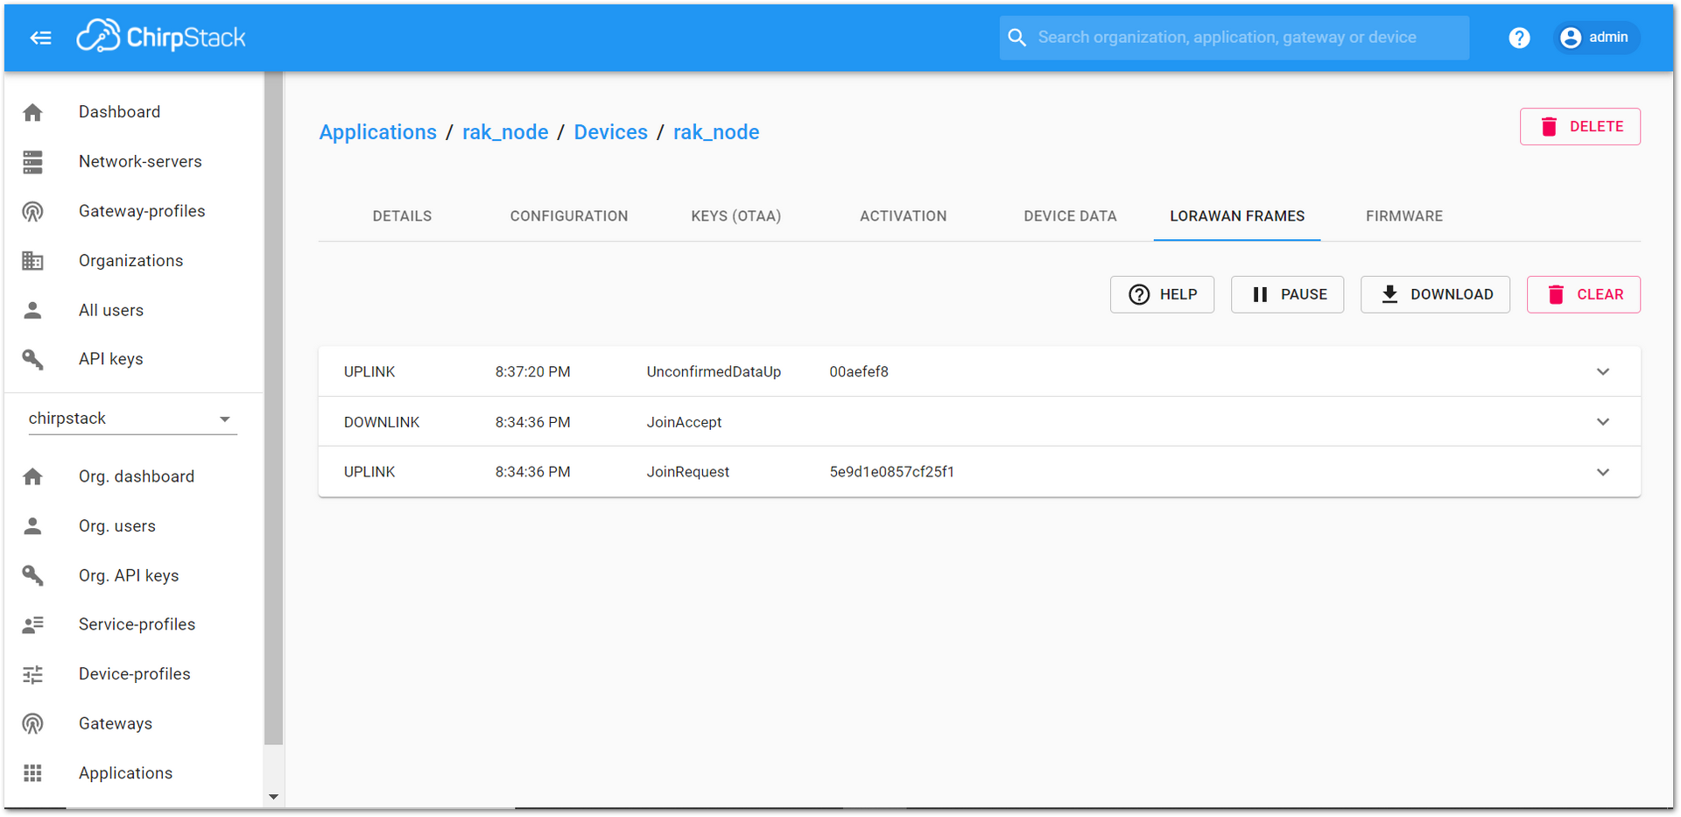The height and width of the screenshot is (817, 1681).
Task: Click the JoinAccept frame type text
Action: click(684, 422)
